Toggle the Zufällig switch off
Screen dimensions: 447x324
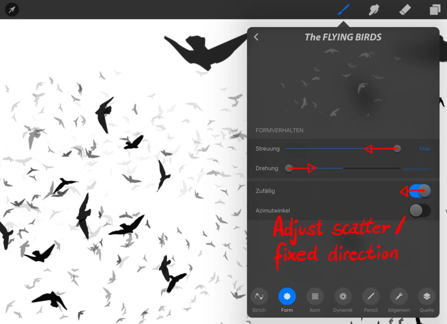click(x=420, y=191)
